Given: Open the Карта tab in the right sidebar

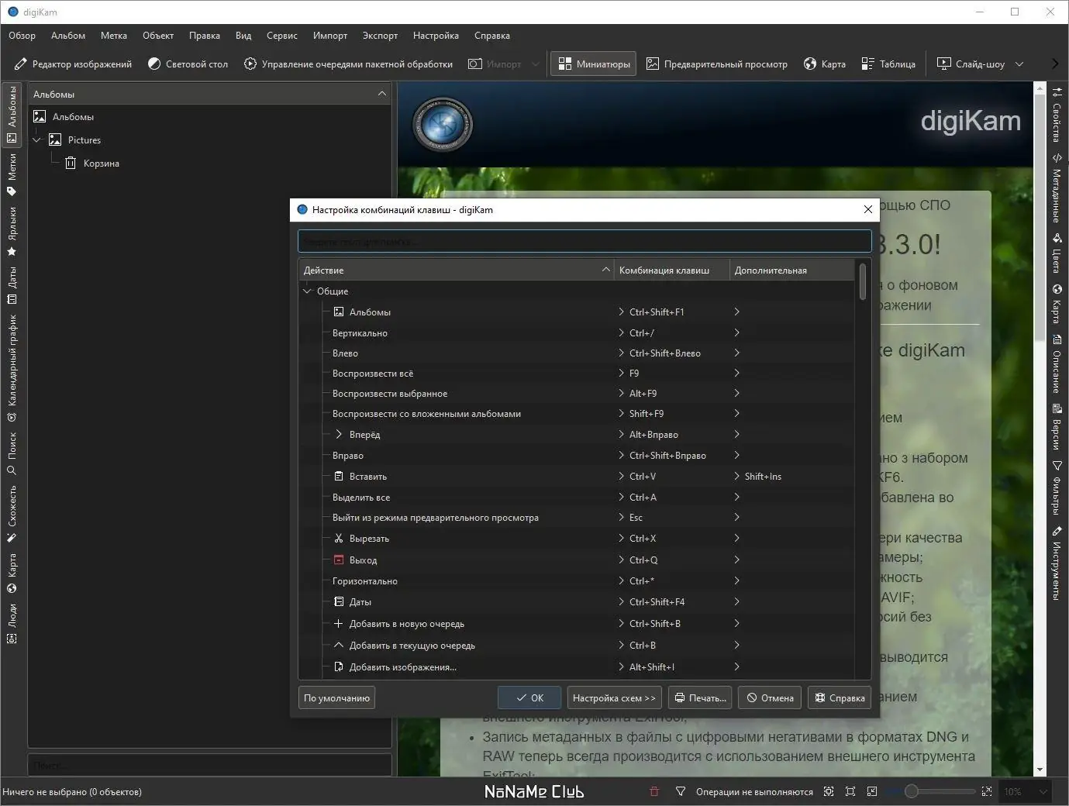Looking at the screenshot, I should 1057,305.
